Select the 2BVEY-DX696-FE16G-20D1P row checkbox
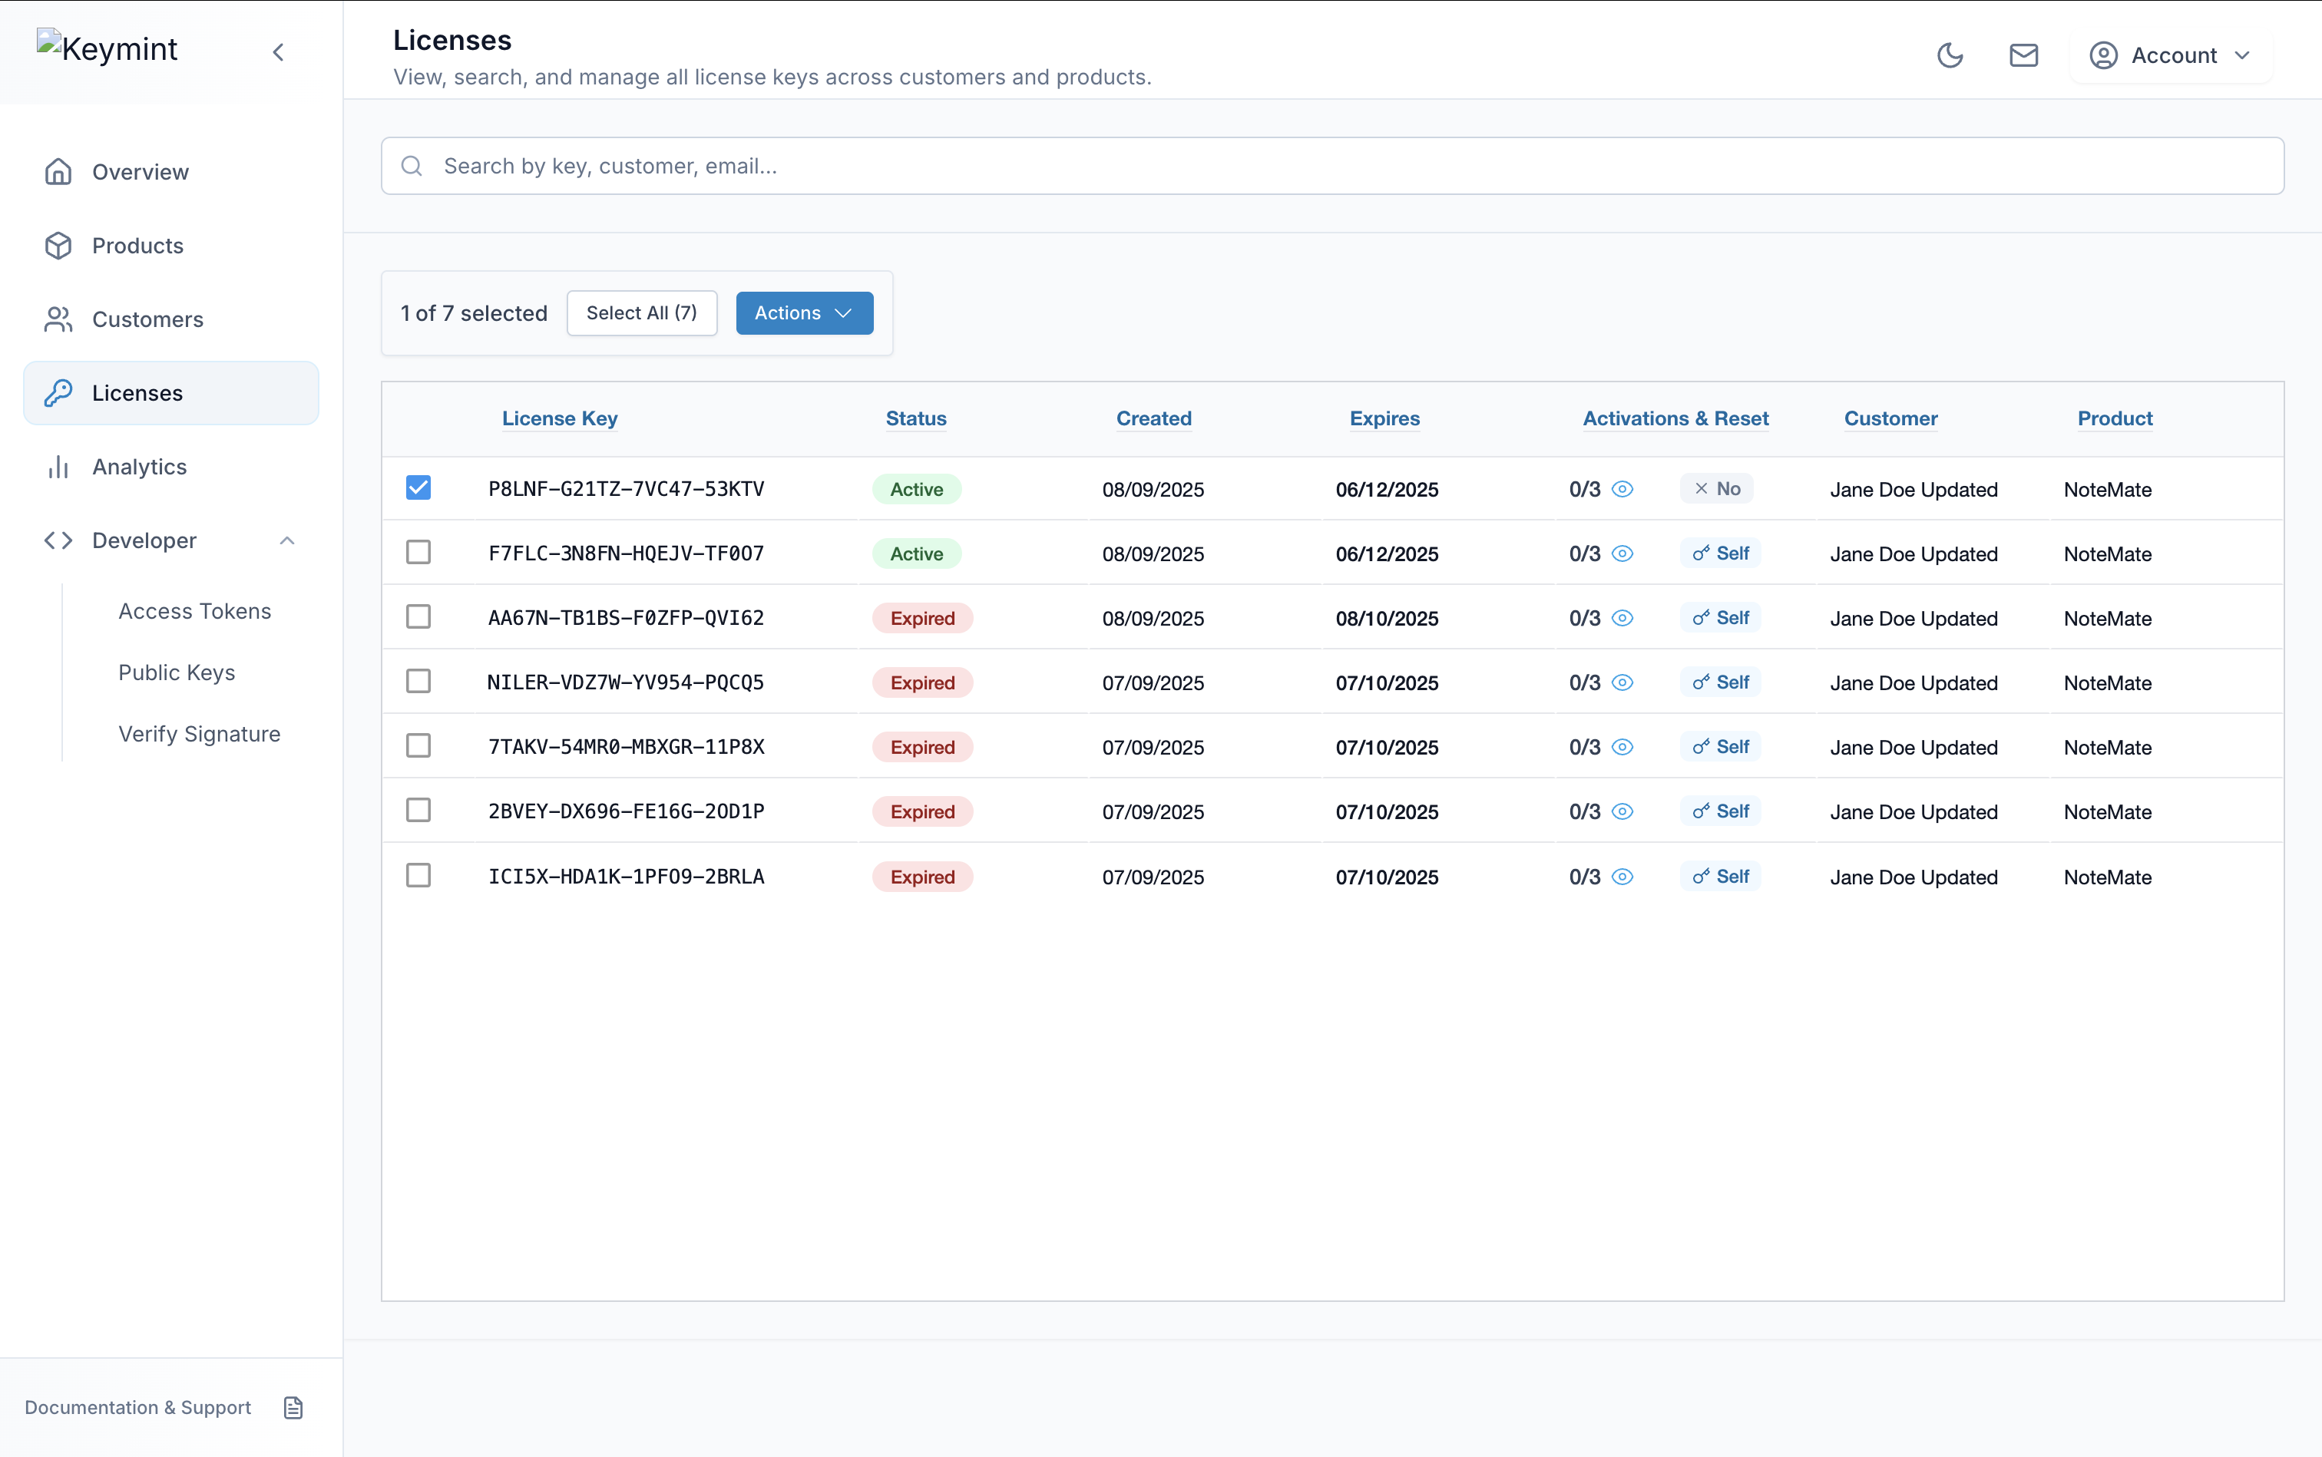 (418, 811)
